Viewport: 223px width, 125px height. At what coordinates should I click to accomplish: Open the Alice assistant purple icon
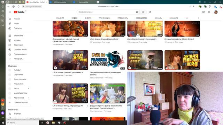(3, 113)
